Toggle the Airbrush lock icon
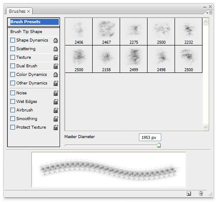This screenshot has height=202, width=217. 56,110
